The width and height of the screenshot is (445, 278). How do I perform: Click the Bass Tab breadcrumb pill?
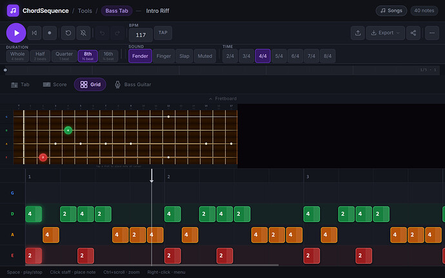click(x=117, y=11)
